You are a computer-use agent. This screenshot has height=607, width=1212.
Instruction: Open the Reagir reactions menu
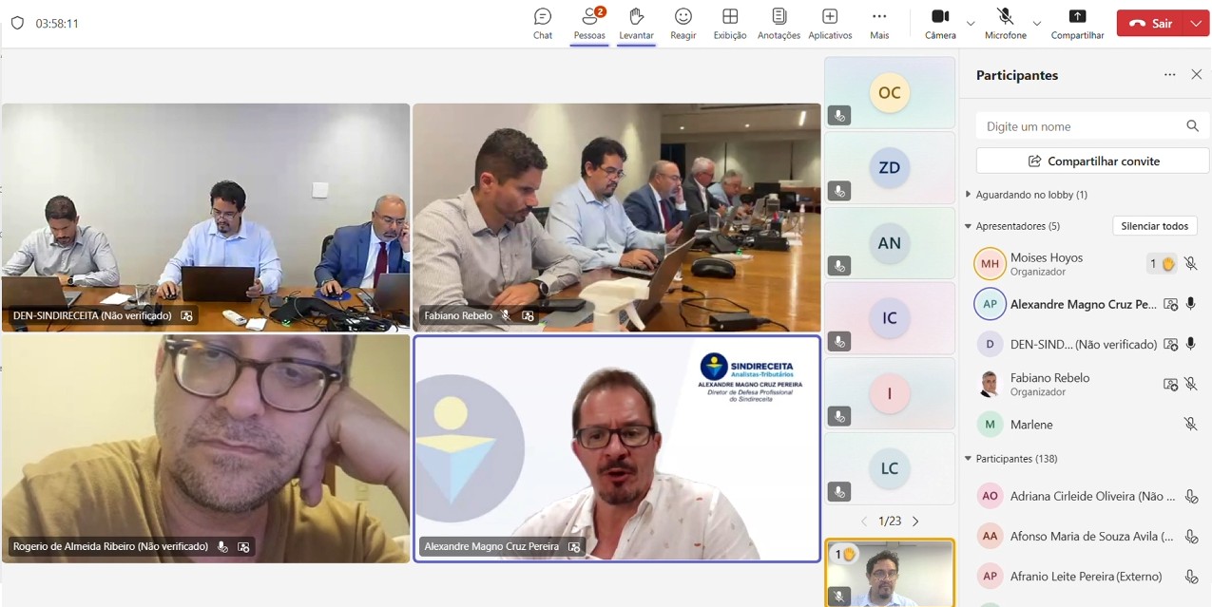coord(683,24)
